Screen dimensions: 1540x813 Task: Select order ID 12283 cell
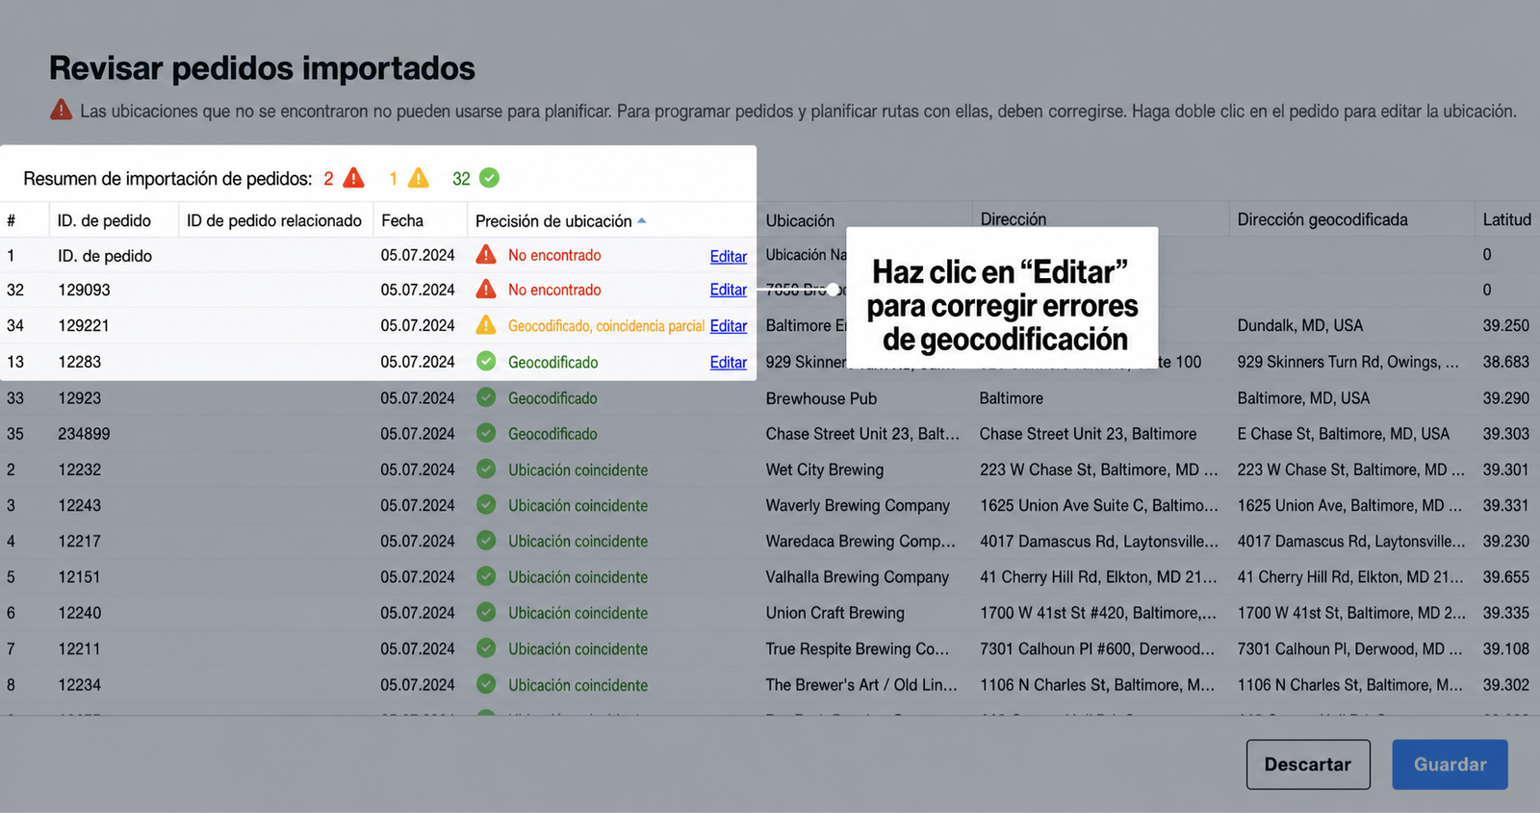coord(80,362)
